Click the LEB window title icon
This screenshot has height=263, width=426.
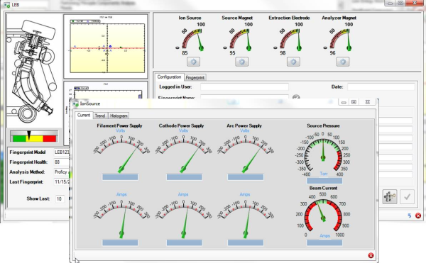pos(7,5)
